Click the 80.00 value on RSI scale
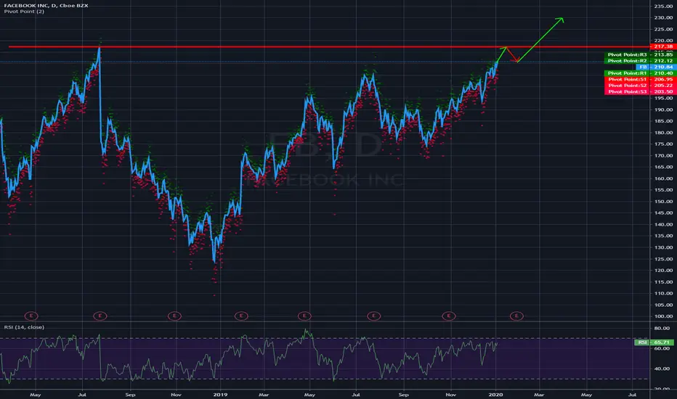Viewport: 677px width, 399px height. point(662,328)
